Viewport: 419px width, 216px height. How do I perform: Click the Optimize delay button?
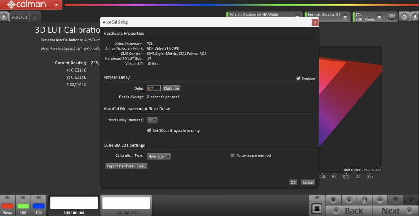pyautogui.click(x=171, y=88)
